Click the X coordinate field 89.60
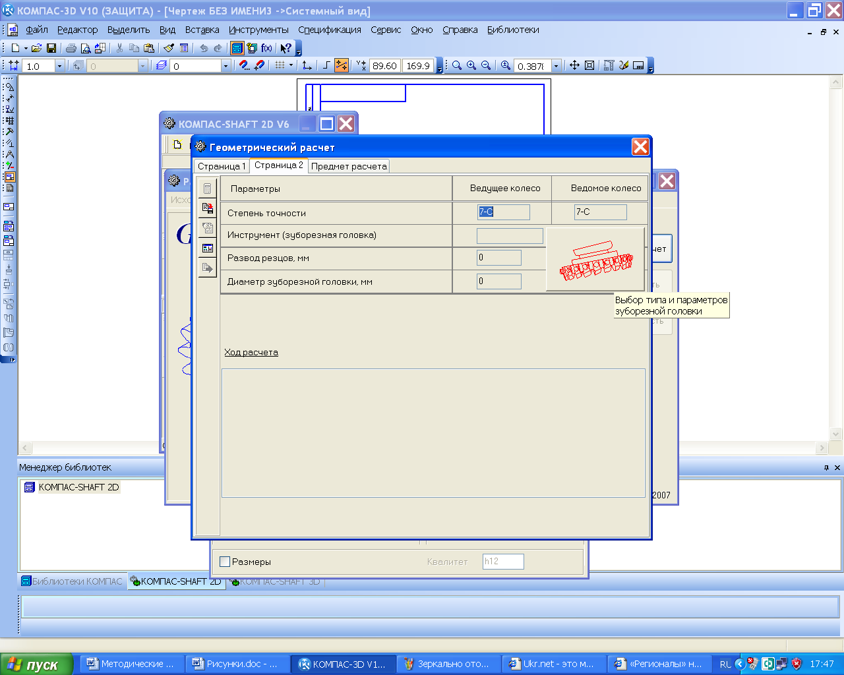 point(384,66)
